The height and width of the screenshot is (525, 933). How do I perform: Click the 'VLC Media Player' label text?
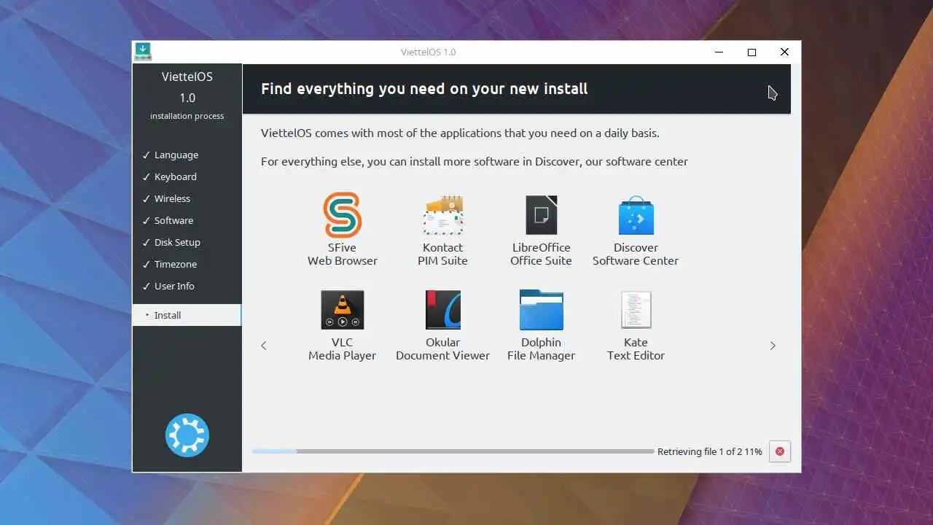pos(342,349)
